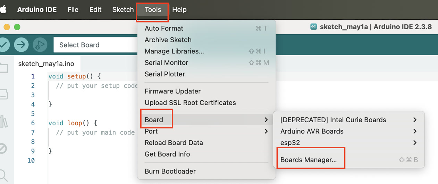Screen dimensions: 438x184
Task: Expand the Arduino AVR Boards submenu arrow
Action: [415, 131]
